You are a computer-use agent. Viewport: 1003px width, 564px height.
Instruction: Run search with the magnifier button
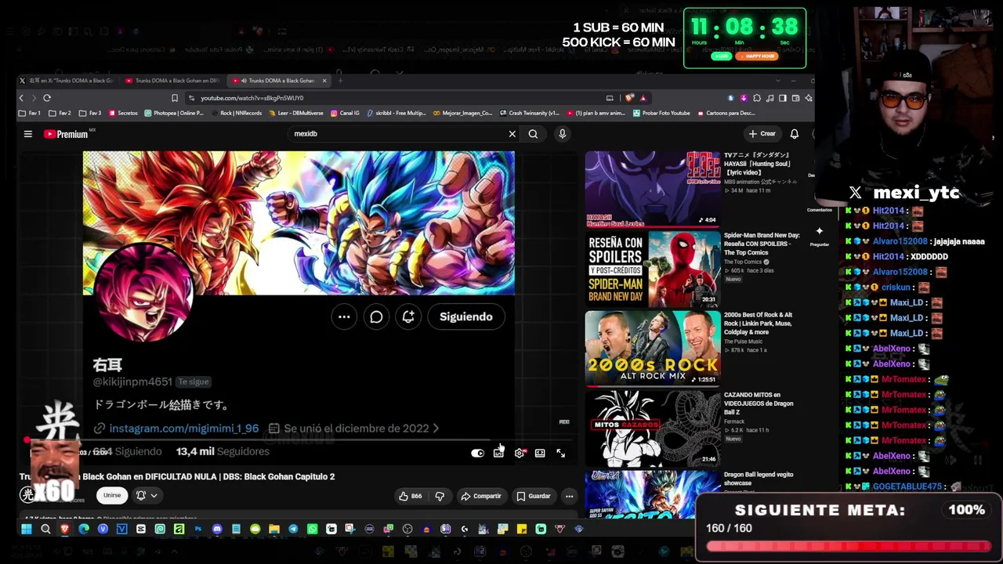coord(533,134)
